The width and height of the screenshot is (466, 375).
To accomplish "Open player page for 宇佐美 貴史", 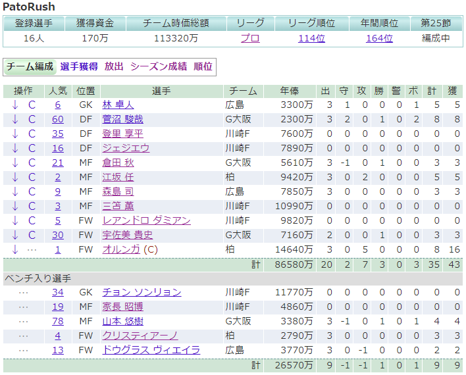I will [128, 235].
